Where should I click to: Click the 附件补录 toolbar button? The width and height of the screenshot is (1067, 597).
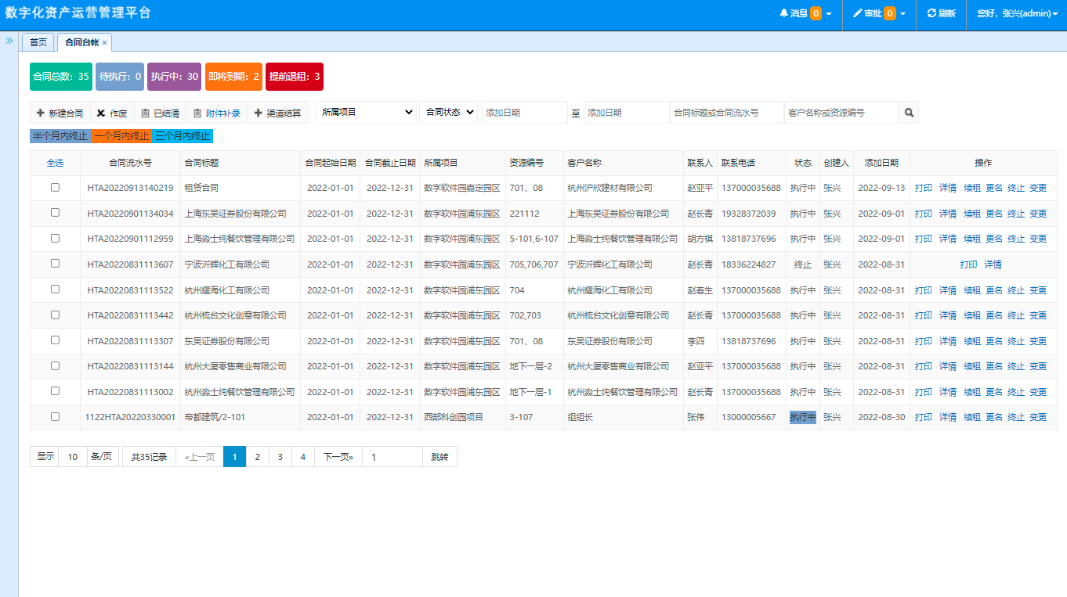coord(217,113)
